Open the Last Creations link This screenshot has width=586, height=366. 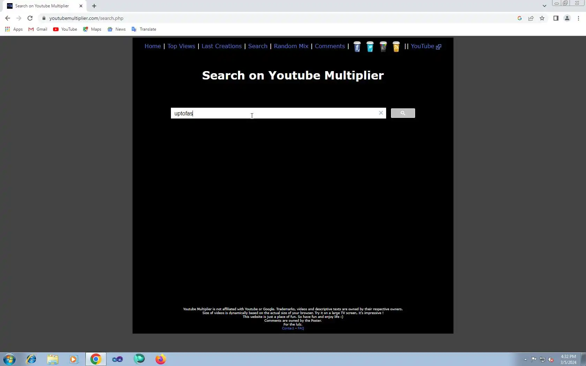pyautogui.click(x=221, y=46)
